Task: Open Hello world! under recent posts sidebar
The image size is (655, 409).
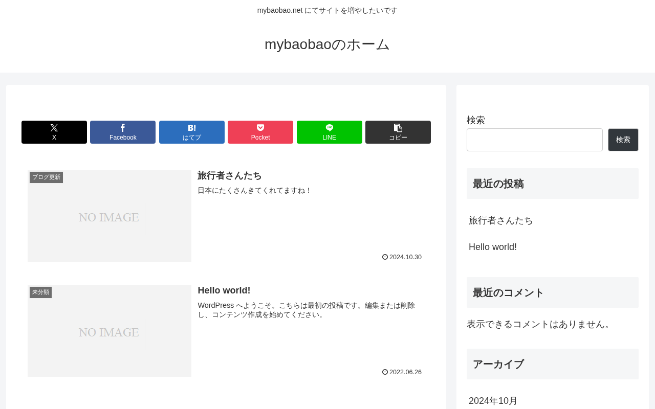Action: pos(493,247)
